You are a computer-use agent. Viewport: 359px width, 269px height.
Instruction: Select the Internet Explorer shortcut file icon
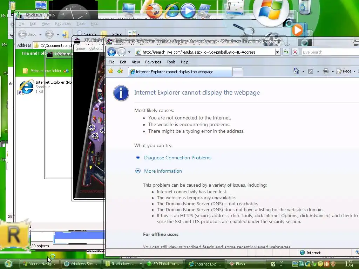(26, 87)
